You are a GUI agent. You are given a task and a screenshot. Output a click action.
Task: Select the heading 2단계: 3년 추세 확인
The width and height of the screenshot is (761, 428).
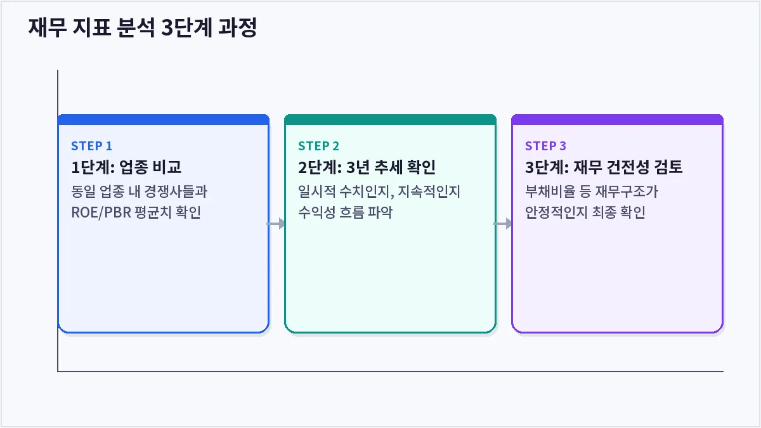point(367,167)
